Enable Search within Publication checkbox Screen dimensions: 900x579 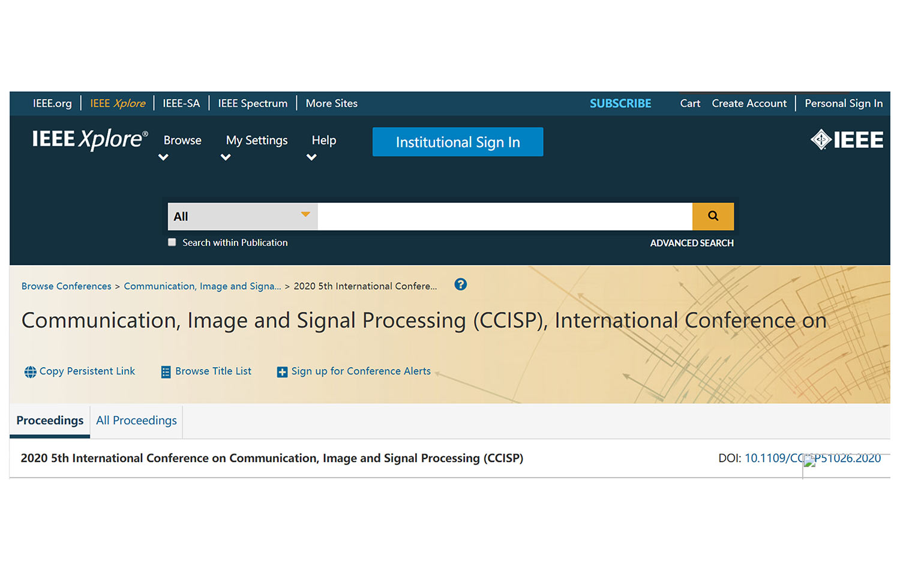point(172,242)
